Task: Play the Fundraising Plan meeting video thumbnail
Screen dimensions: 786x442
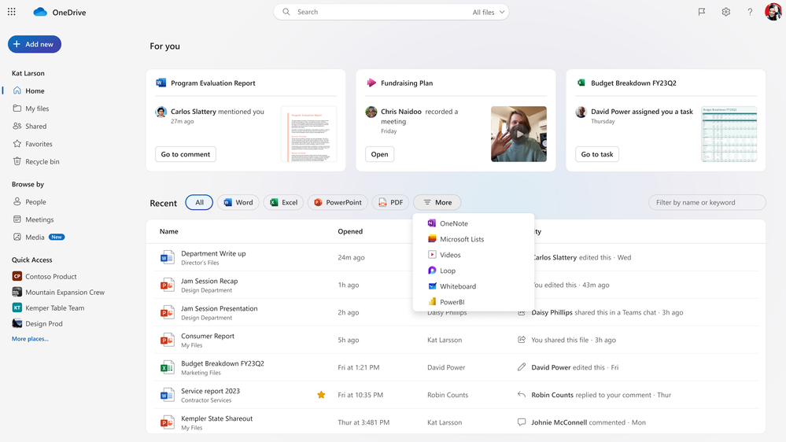Action: (x=518, y=134)
